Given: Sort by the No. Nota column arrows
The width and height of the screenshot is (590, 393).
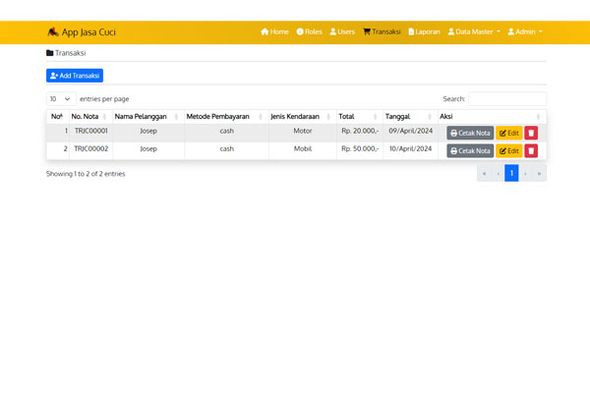Looking at the screenshot, I should click(x=104, y=117).
